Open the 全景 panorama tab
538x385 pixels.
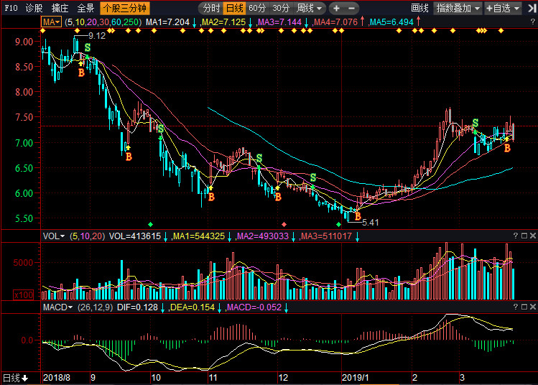[85, 9]
